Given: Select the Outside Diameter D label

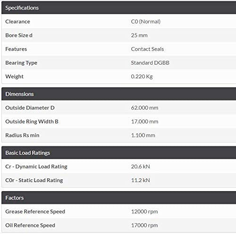Looking at the screenshot, I should 30,108.
